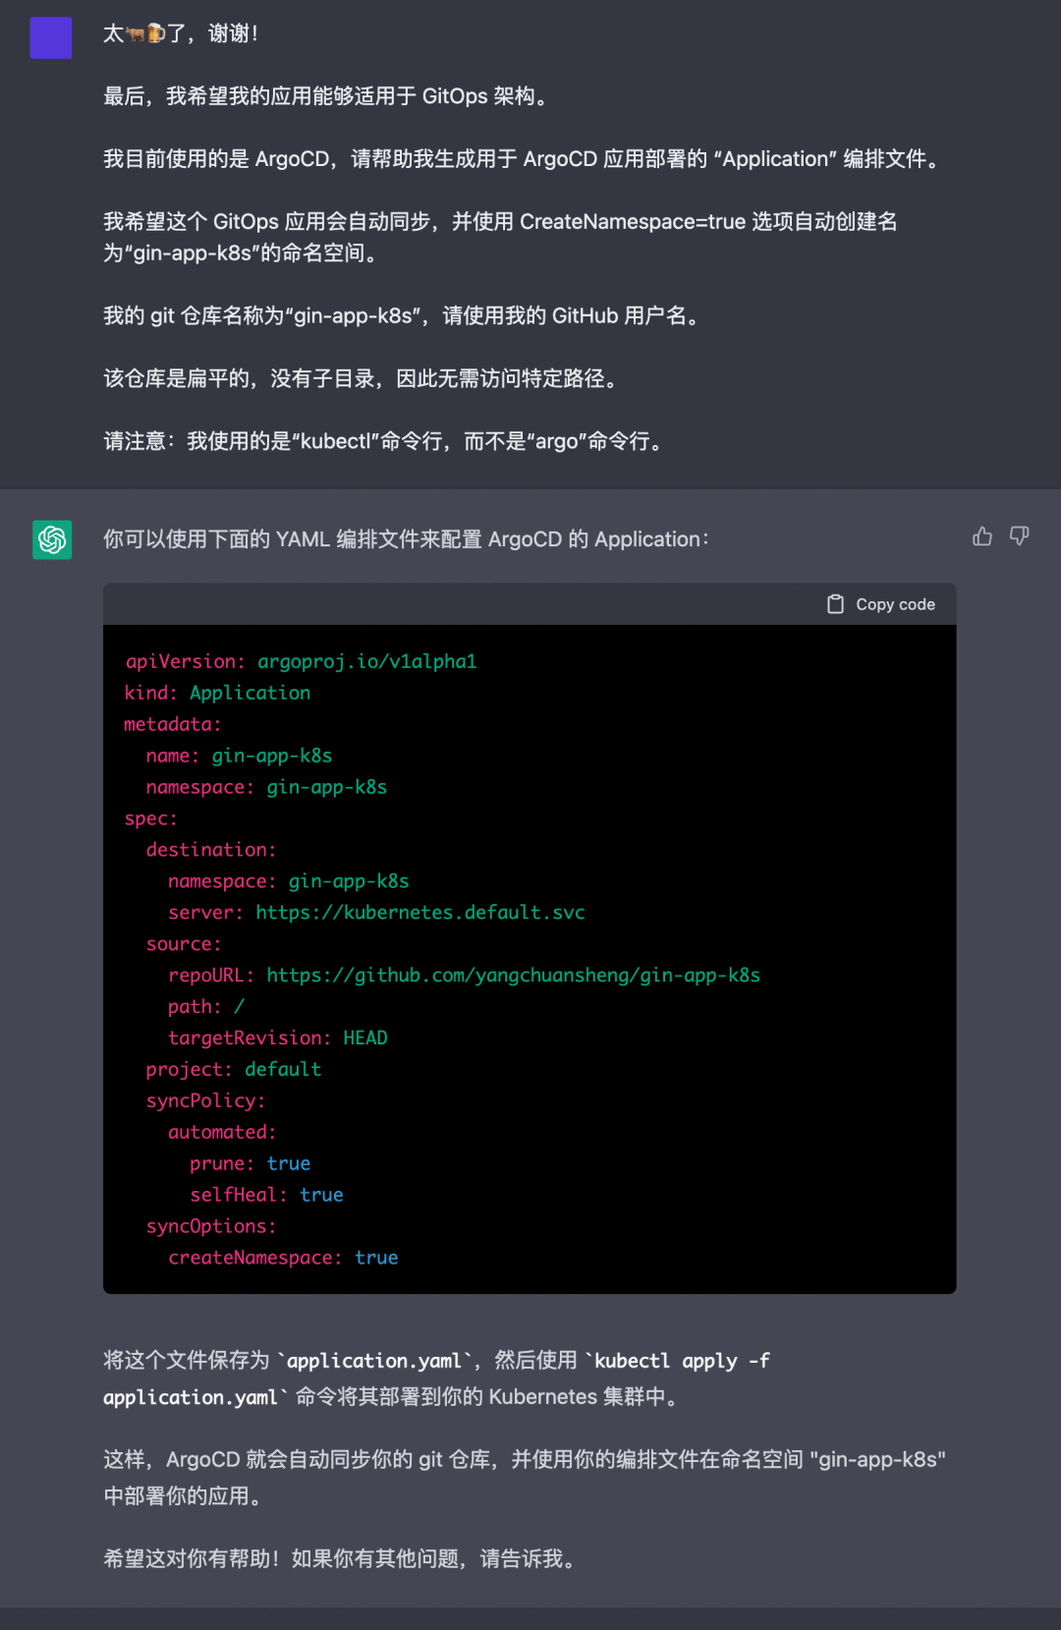Click the 'destination:' line in the code
The height and width of the screenshot is (1630, 1061).
pos(211,850)
